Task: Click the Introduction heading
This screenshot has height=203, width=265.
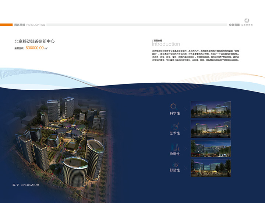Action: pos(166,44)
